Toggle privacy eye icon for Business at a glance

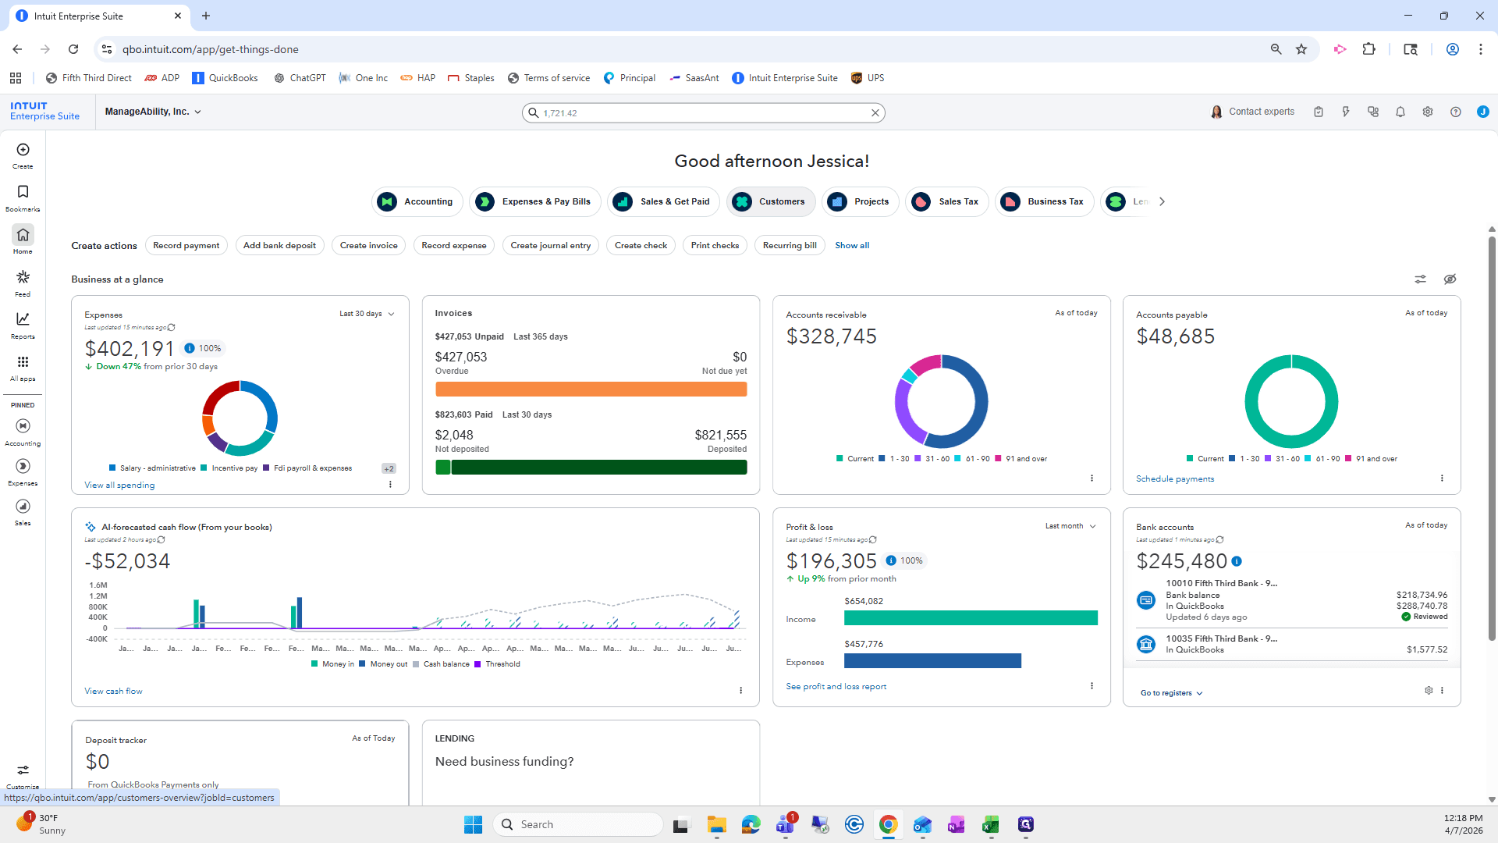coord(1450,279)
